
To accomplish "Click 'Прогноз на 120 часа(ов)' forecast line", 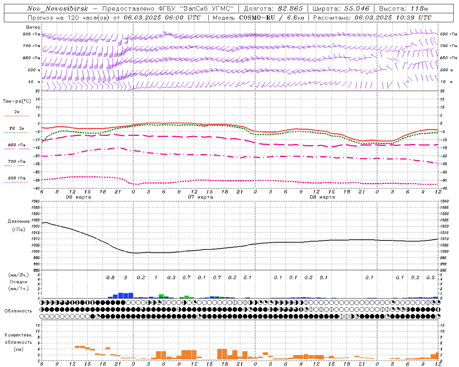I will point(68,17).
